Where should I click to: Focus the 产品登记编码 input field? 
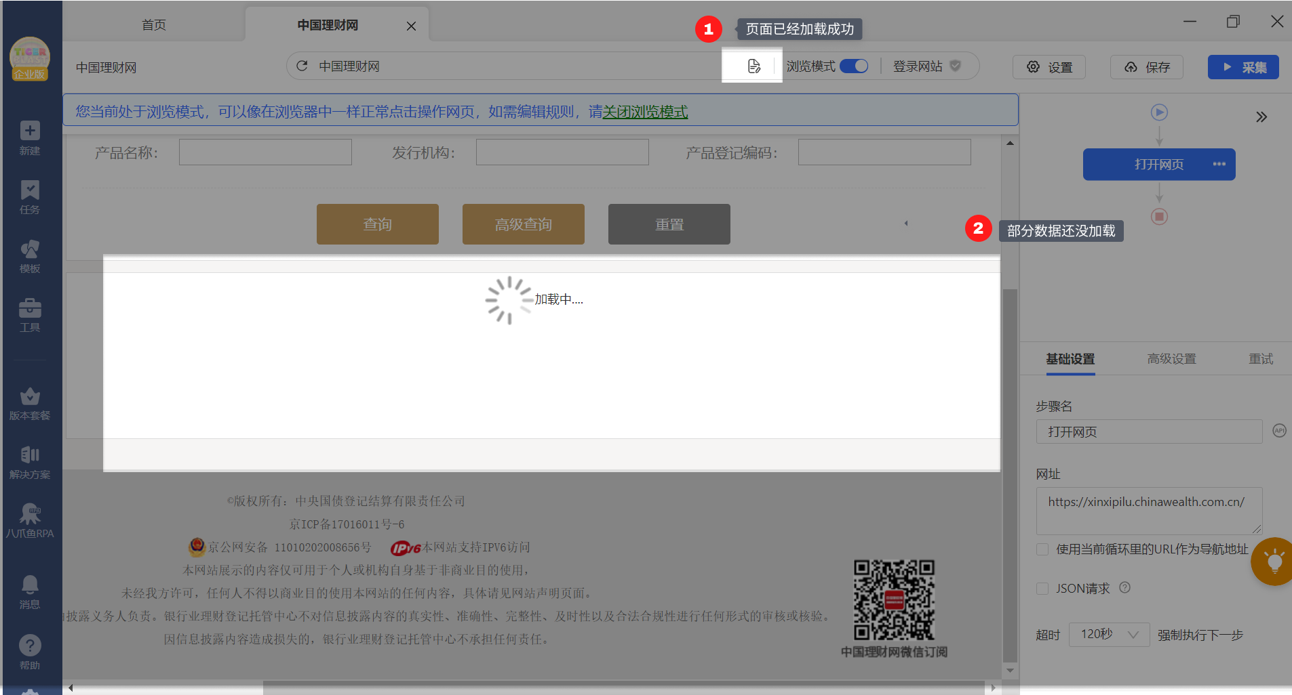pyautogui.click(x=884, y=152)
